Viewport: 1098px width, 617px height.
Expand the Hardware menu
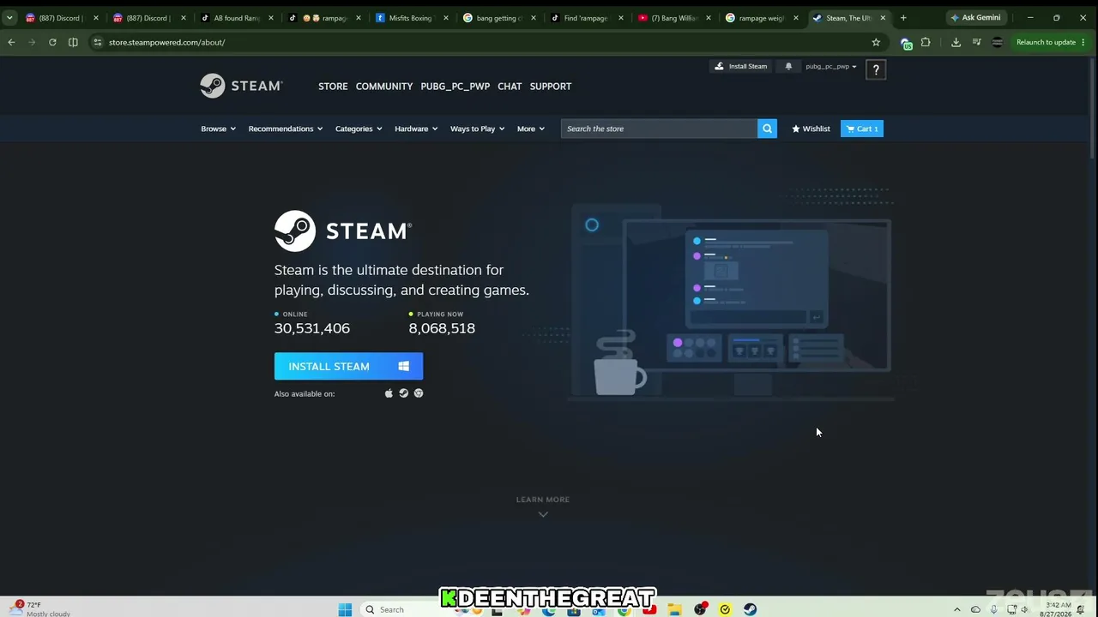point(416,129)
